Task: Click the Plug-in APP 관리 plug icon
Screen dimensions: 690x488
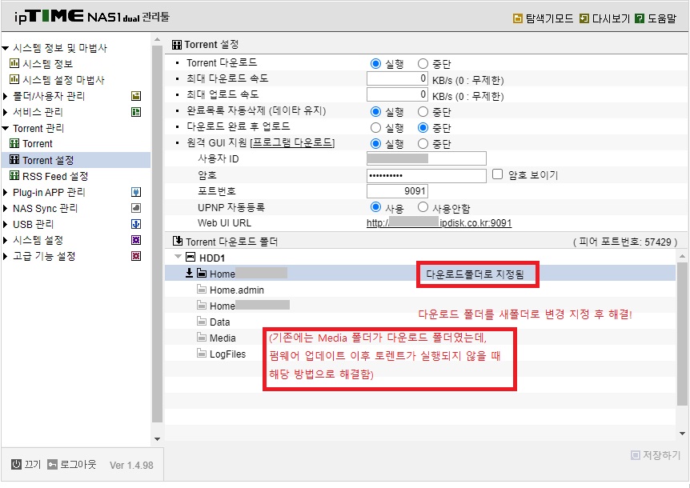Action: (x=136, y=192)
